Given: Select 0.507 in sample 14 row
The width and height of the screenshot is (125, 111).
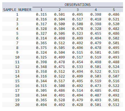Looking at the screenshot, I should pos(114,76).
